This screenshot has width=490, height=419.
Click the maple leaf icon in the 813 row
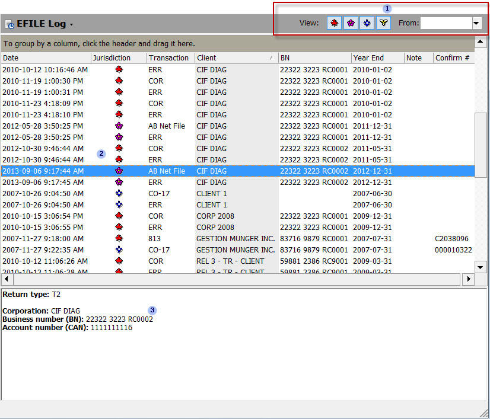click(x=119, y=239)
